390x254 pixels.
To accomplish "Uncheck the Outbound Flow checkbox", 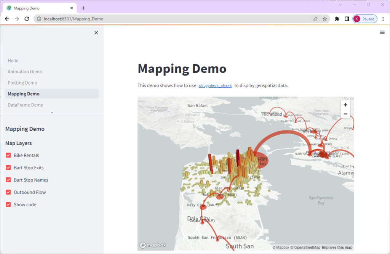I will pos(8,192).
